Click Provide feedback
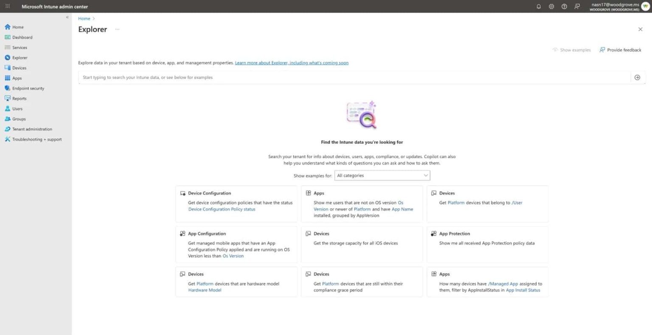The width and height of the screenshot is (652, 335). point(621,50)
